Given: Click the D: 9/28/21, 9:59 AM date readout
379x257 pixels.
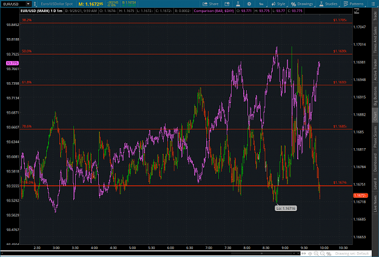Looking at the screenshot, I should click(x=81, y=11).
